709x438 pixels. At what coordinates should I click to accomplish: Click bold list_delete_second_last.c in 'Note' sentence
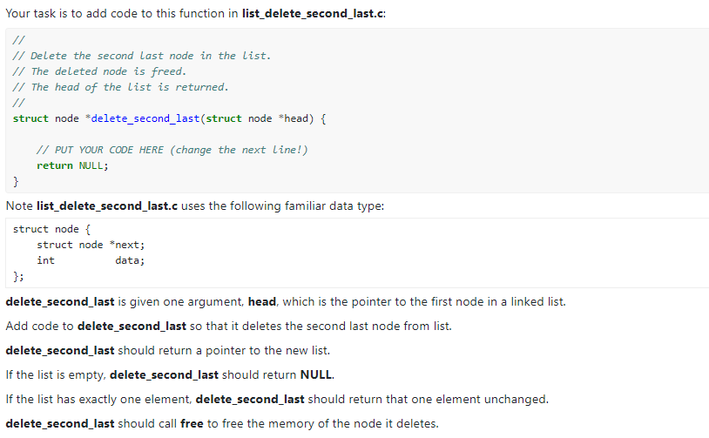107,206
